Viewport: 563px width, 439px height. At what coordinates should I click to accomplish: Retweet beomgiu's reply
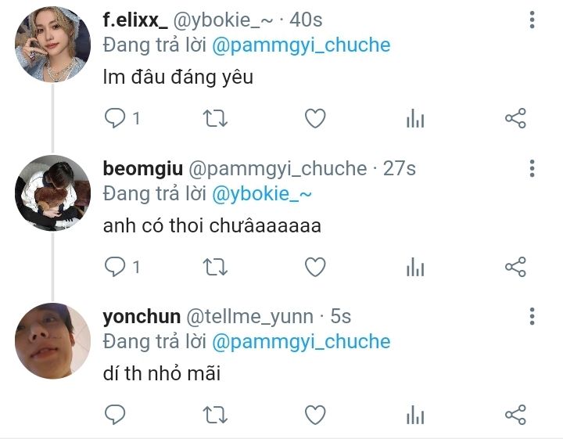coord(215,267)
